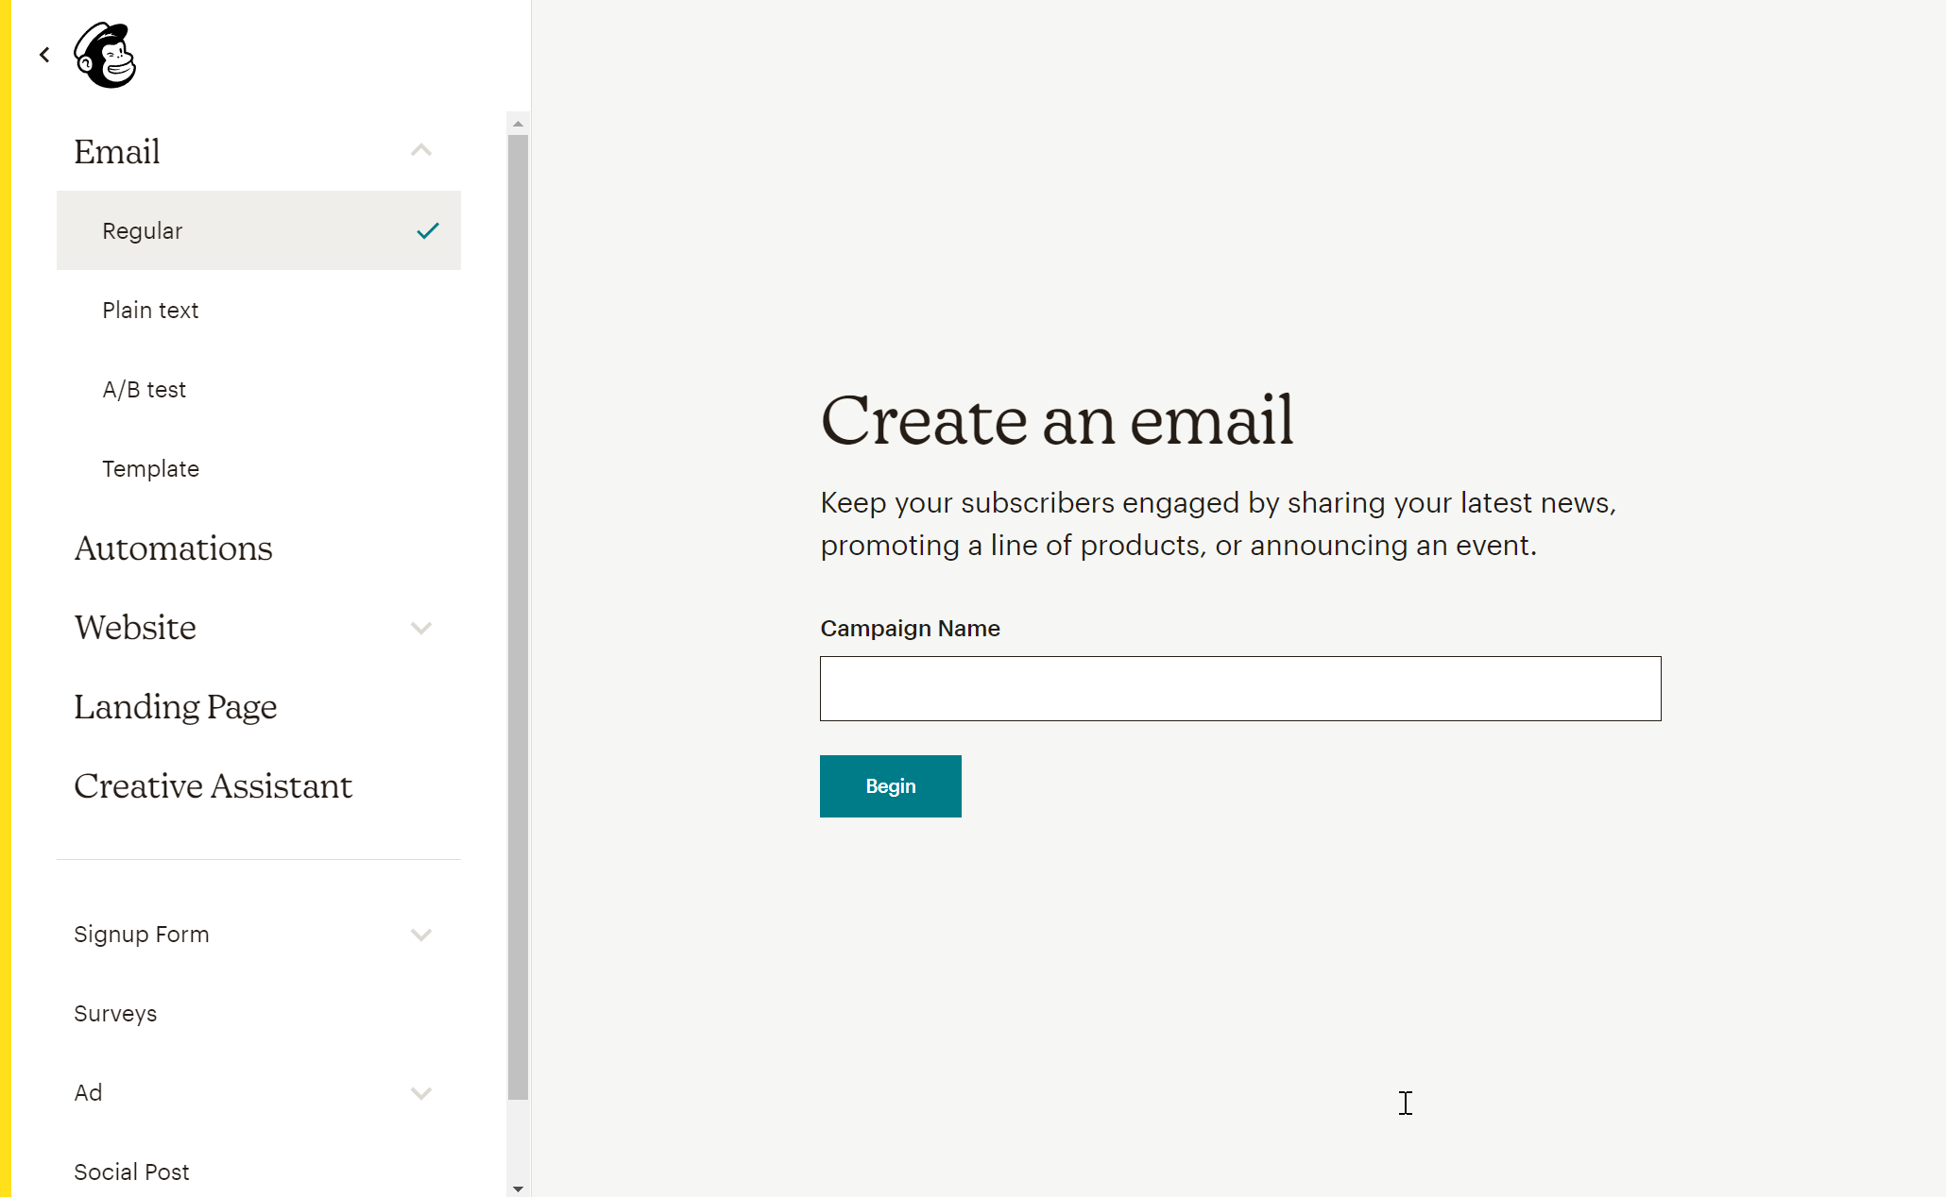Open the Template email option
The width and height of the screenshot is (1946, 1197).
[151, 468]
